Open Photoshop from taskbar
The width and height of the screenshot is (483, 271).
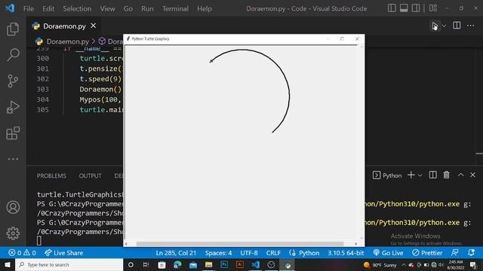click(x=224, y=264)
